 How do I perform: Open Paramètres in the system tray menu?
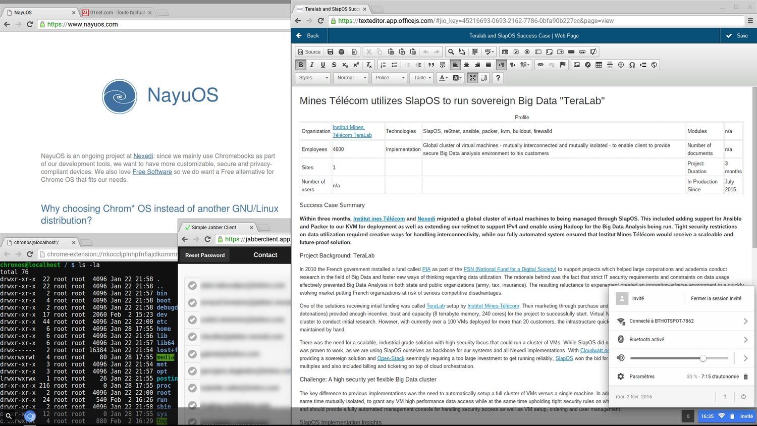tap(642, 377)
